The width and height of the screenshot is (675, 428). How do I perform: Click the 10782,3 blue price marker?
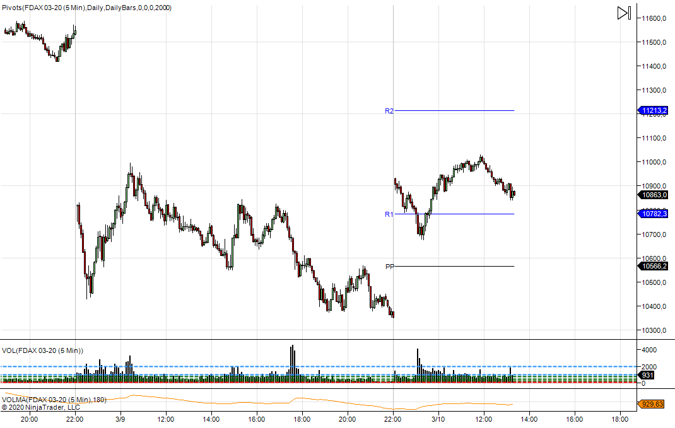click(654, 214)
